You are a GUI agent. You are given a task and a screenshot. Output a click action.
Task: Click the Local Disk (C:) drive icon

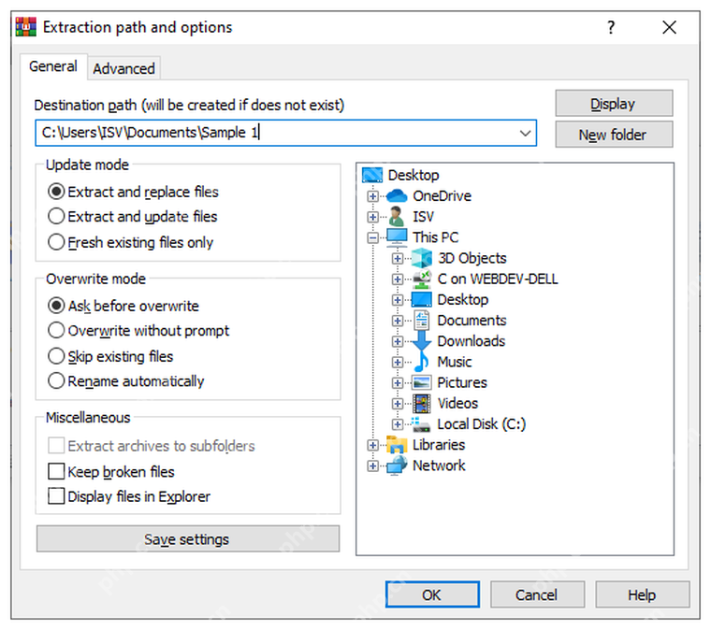tap(422, 424)
